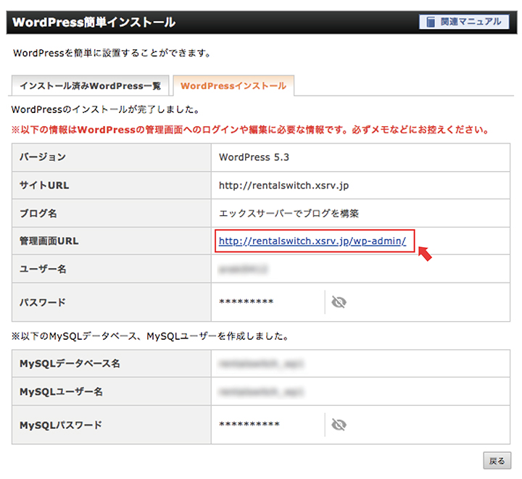The width and height of the screenshot is (522, 479).
Task: Select the WordPressインストール tab
Action: [233, 86]
